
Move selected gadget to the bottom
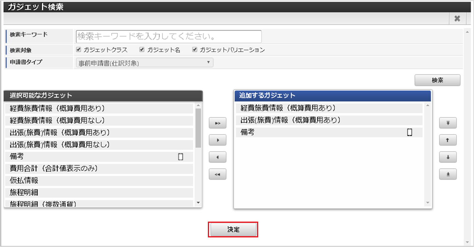(x=448, y=174)
